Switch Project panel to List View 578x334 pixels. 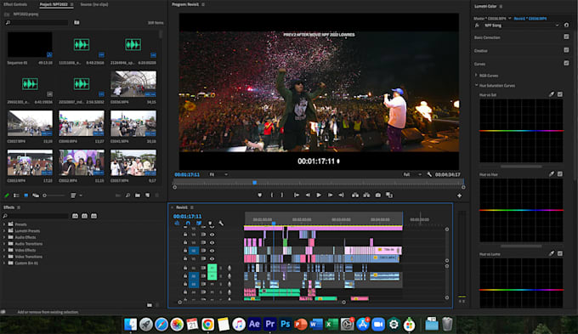click(x=16, y=195)
